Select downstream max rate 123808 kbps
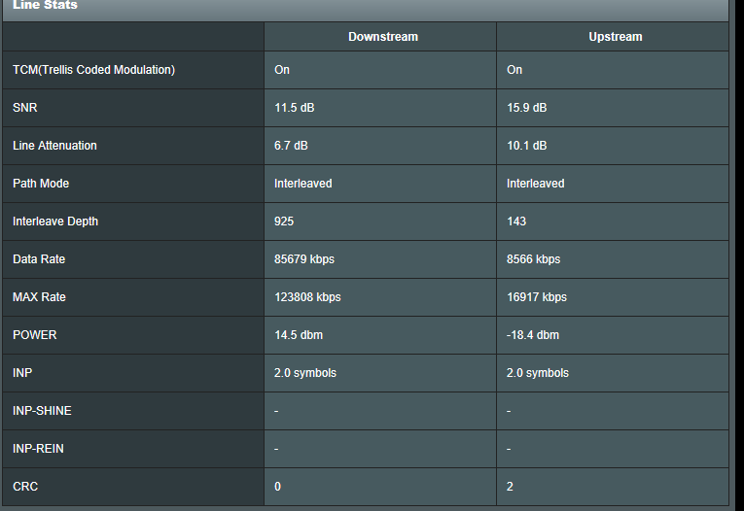The image size is (744, 511). click(x=307, y=297)
